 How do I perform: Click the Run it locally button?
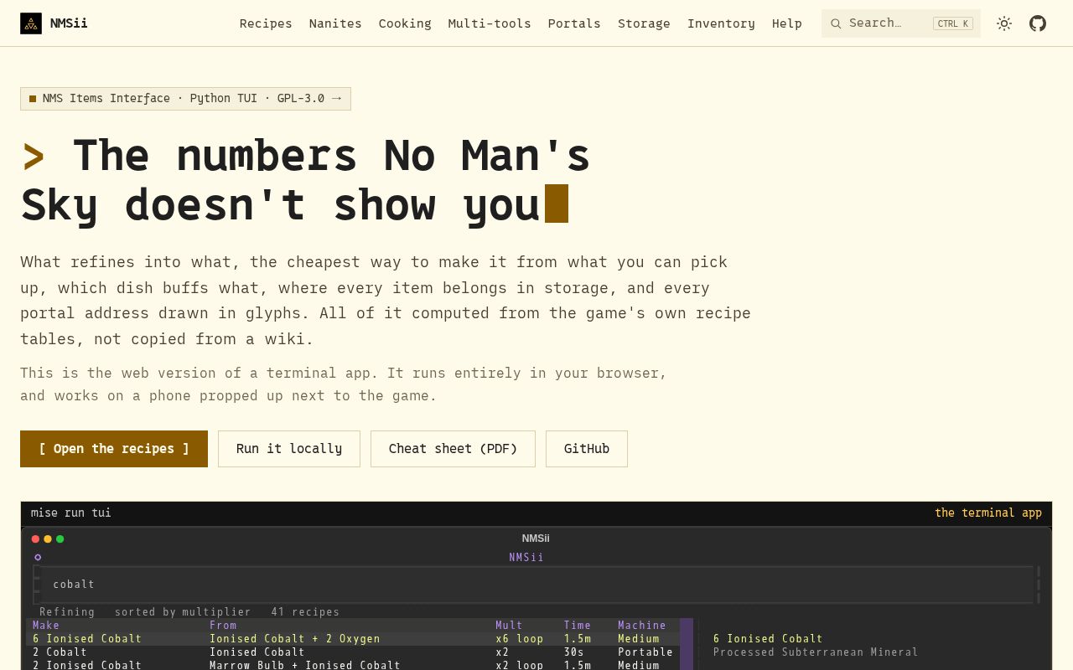tap(289, 449)
